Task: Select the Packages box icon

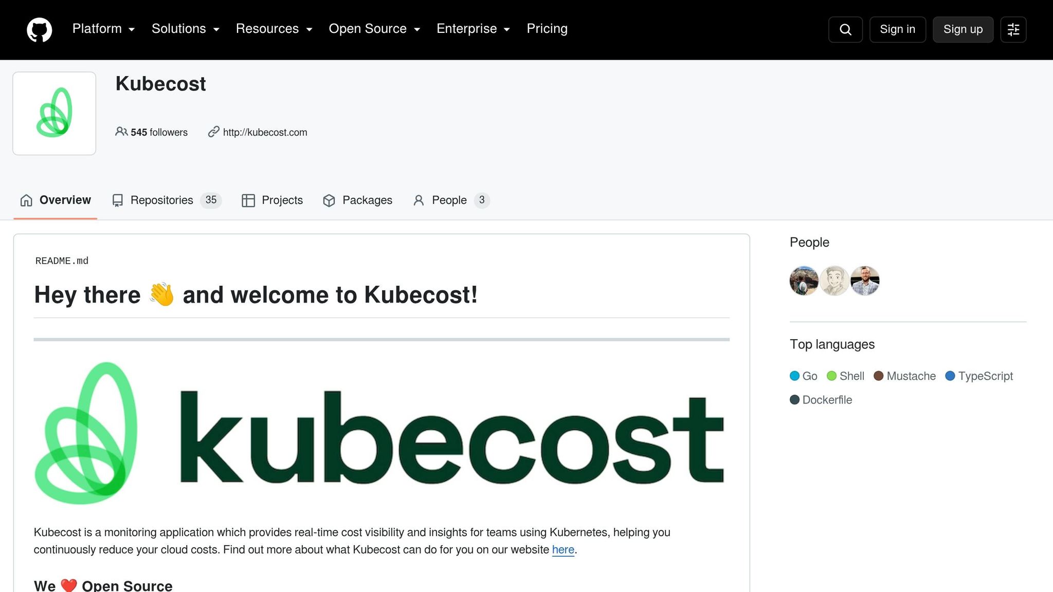Action: 329,200
